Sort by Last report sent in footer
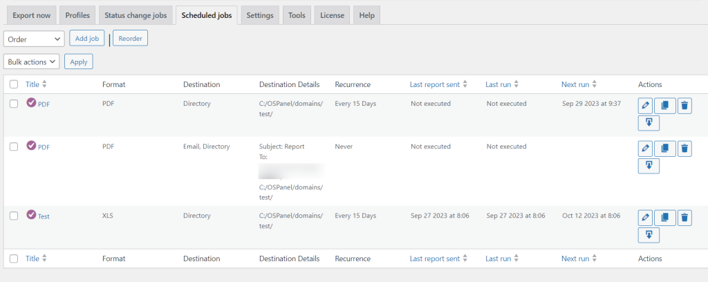Screen dimensions: 708x282 tap(438, 258)
